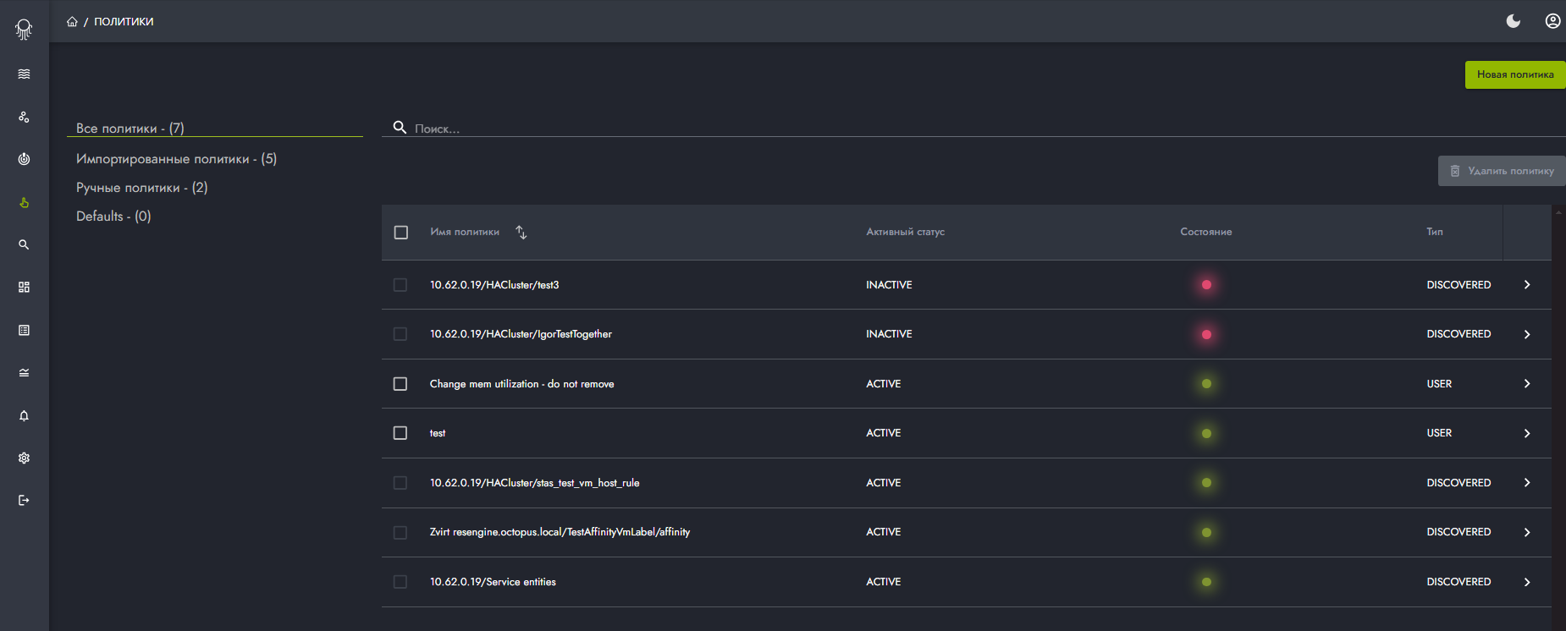Open the list report sidebar icon

pyautogui.click(x=24, y=330)
